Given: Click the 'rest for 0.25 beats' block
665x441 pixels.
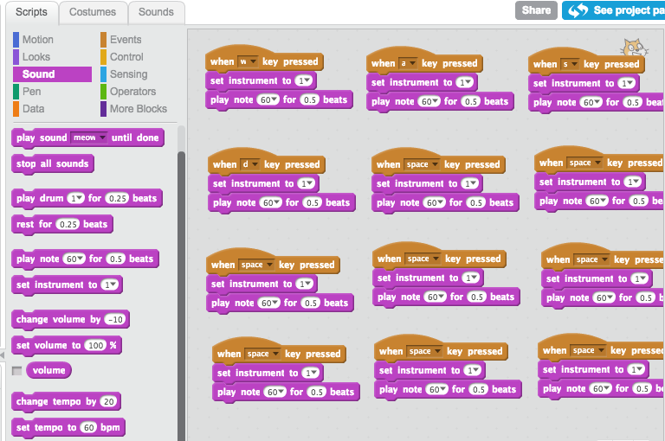Looking at the screenshot, I should [x=62, y=224].
